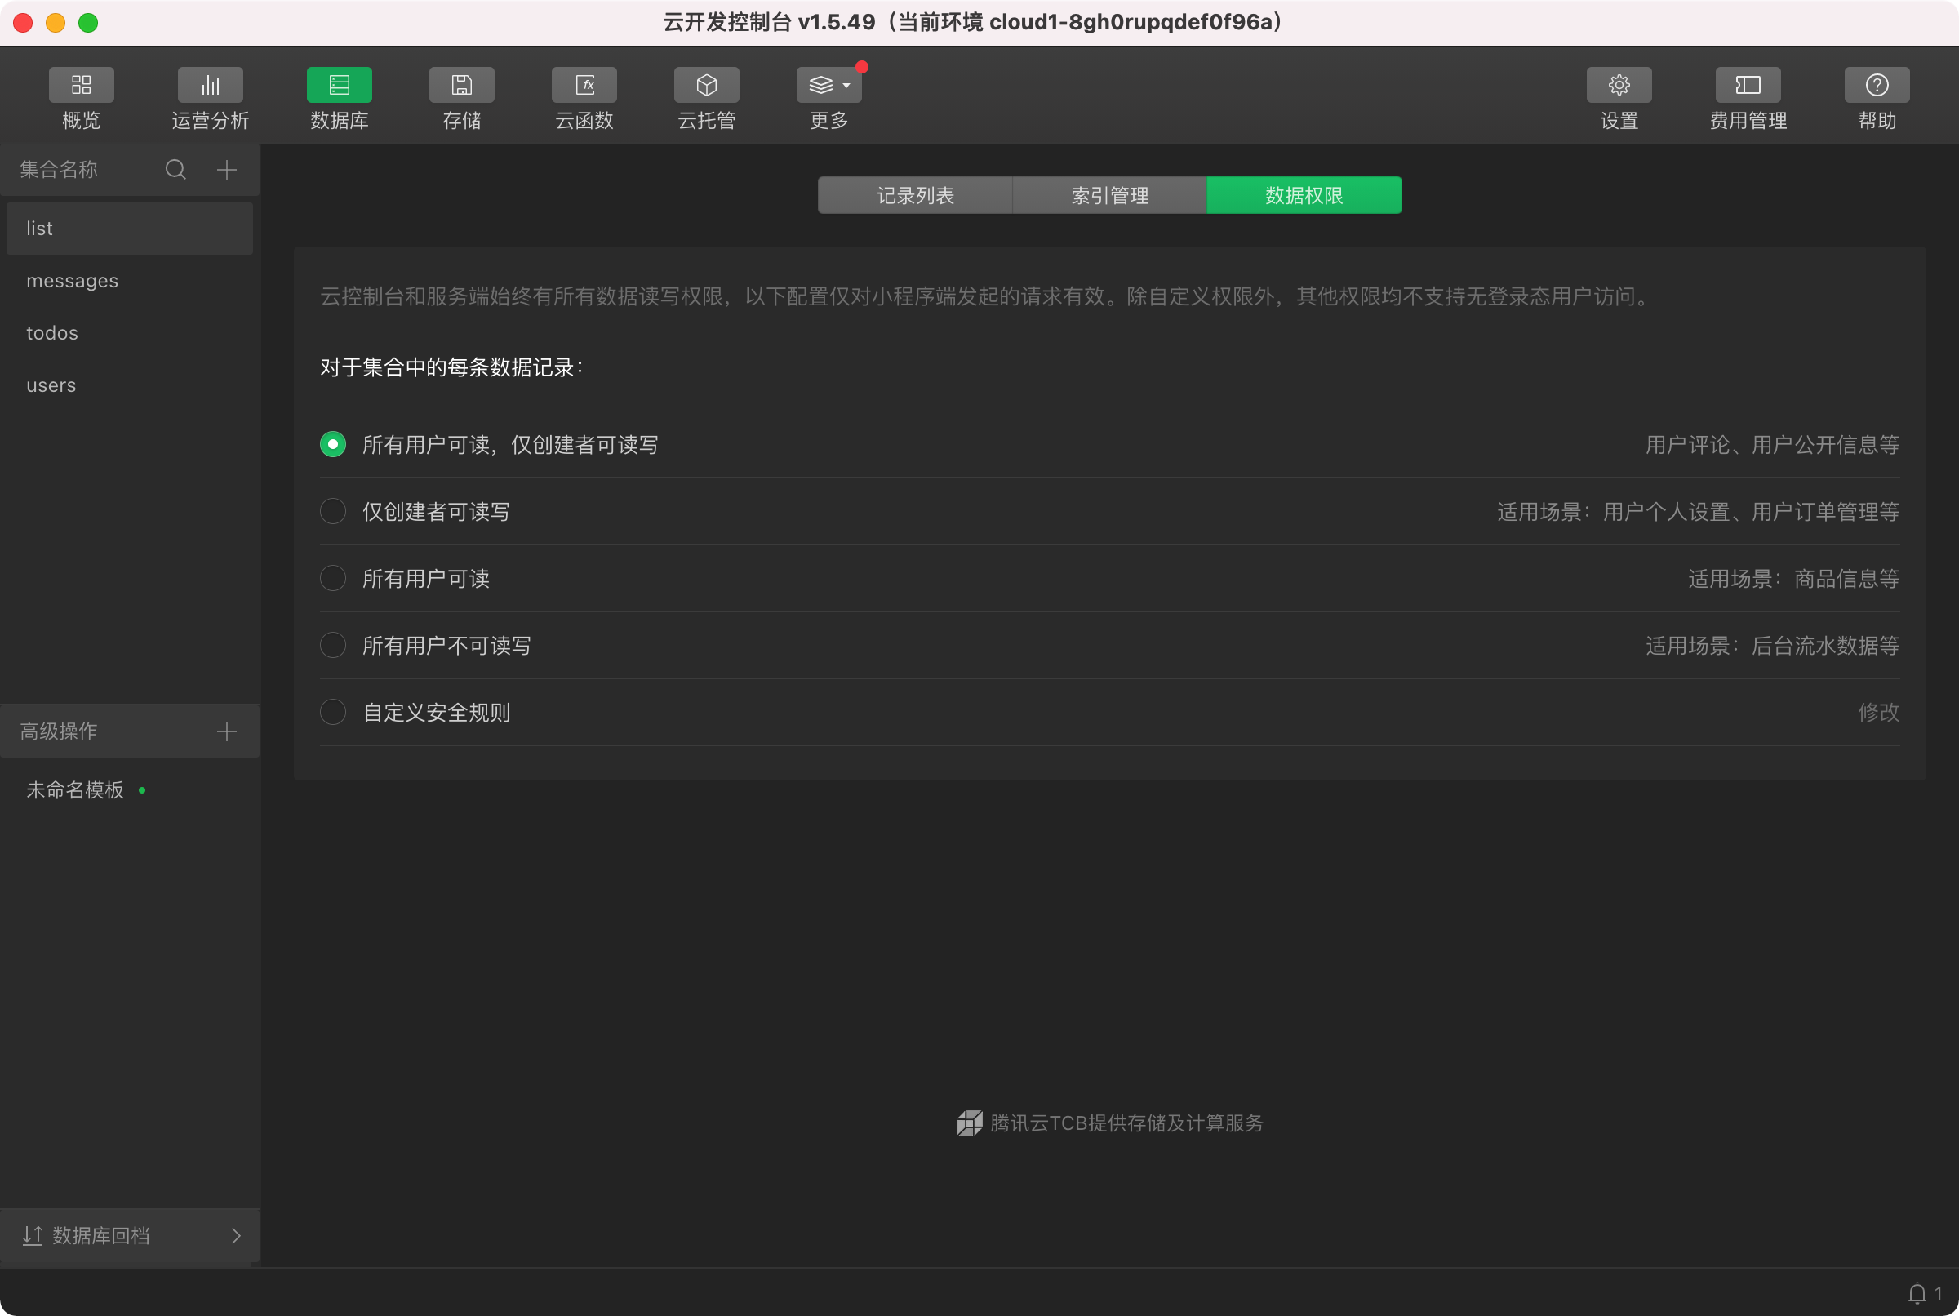Select 所有用户可读 radio option
The image size is (1959, 1316).
333,578
